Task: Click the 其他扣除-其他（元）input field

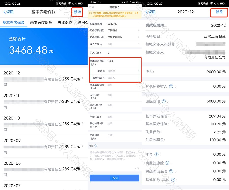Action: coord(115,125)
